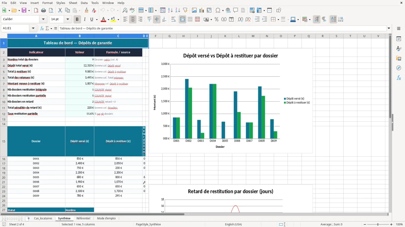Toggle Bold formatting
The height and width of the screenshot is (227, 405).
tap(77, 20)
